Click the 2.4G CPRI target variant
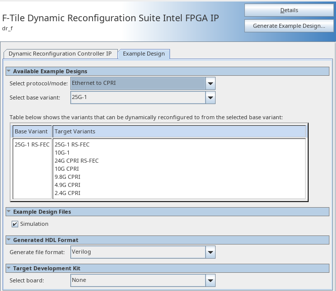The width and height of the screenshot is (336, 291). (x=67, y=193)
